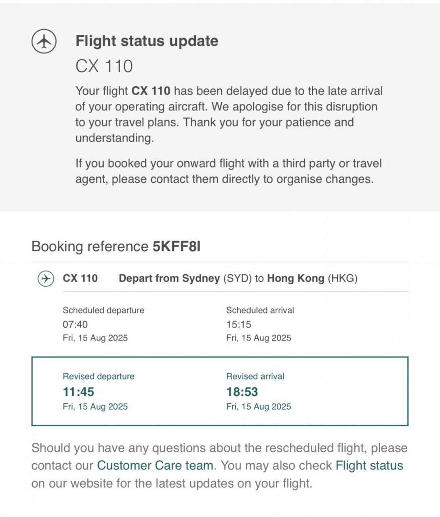Click the Flight status update heading

coord(147,41)
